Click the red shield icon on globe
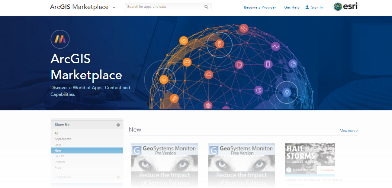 tap(239, 65)
